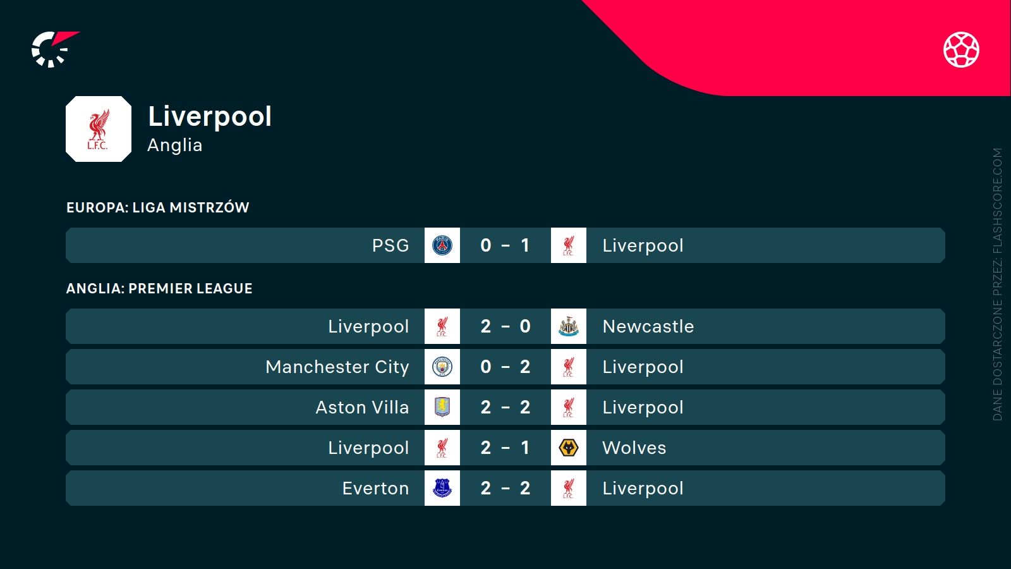The height and width of the screenshot is (569, 1011).
Task: Click the Flashscore.com data credit text
Action: click(997, 284)
